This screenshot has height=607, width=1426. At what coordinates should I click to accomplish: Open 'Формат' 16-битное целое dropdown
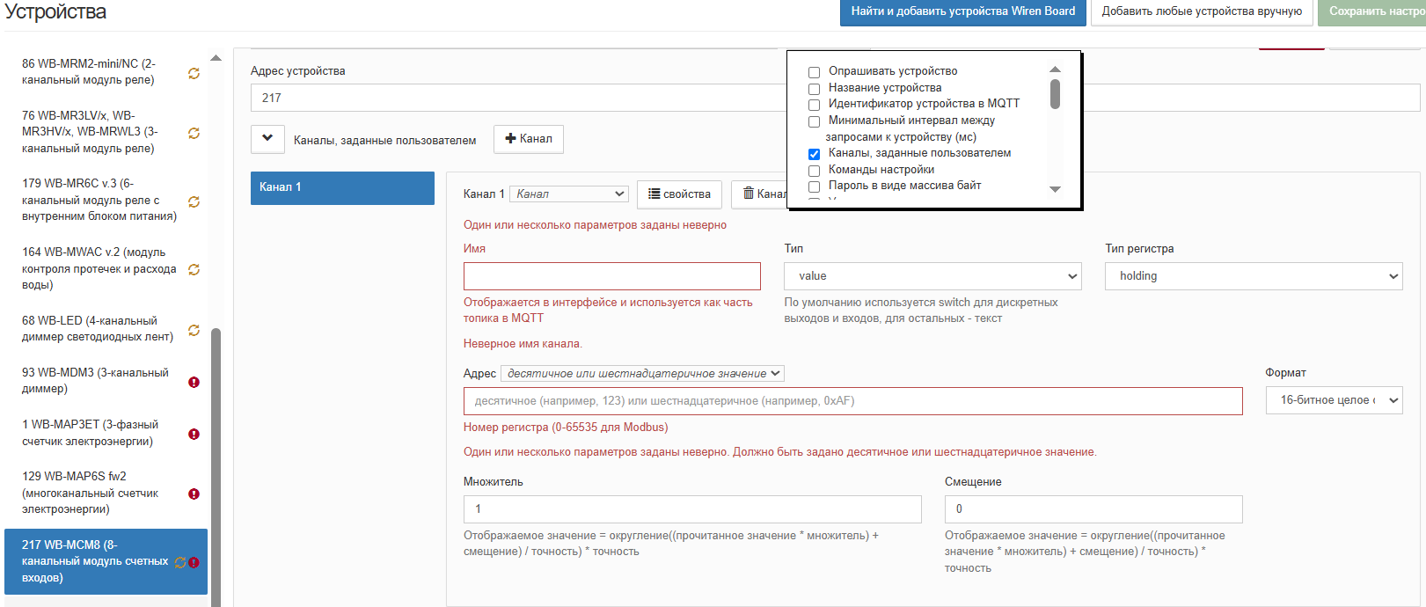tap(1335, 400)
